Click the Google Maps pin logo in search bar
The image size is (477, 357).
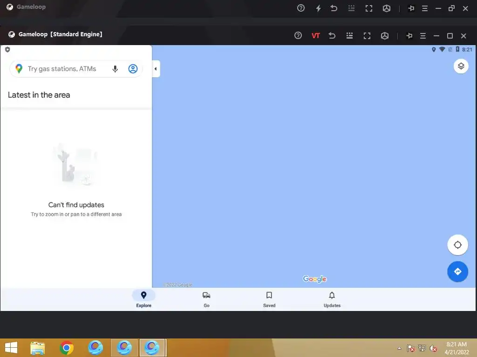[x=19, y=69]
